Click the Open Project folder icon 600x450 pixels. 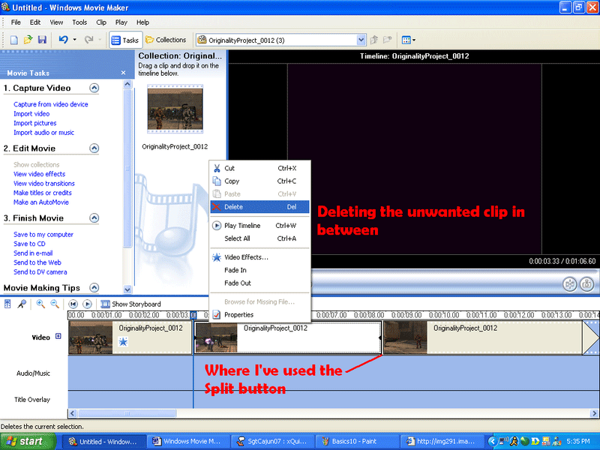click(x=28, y=40)
